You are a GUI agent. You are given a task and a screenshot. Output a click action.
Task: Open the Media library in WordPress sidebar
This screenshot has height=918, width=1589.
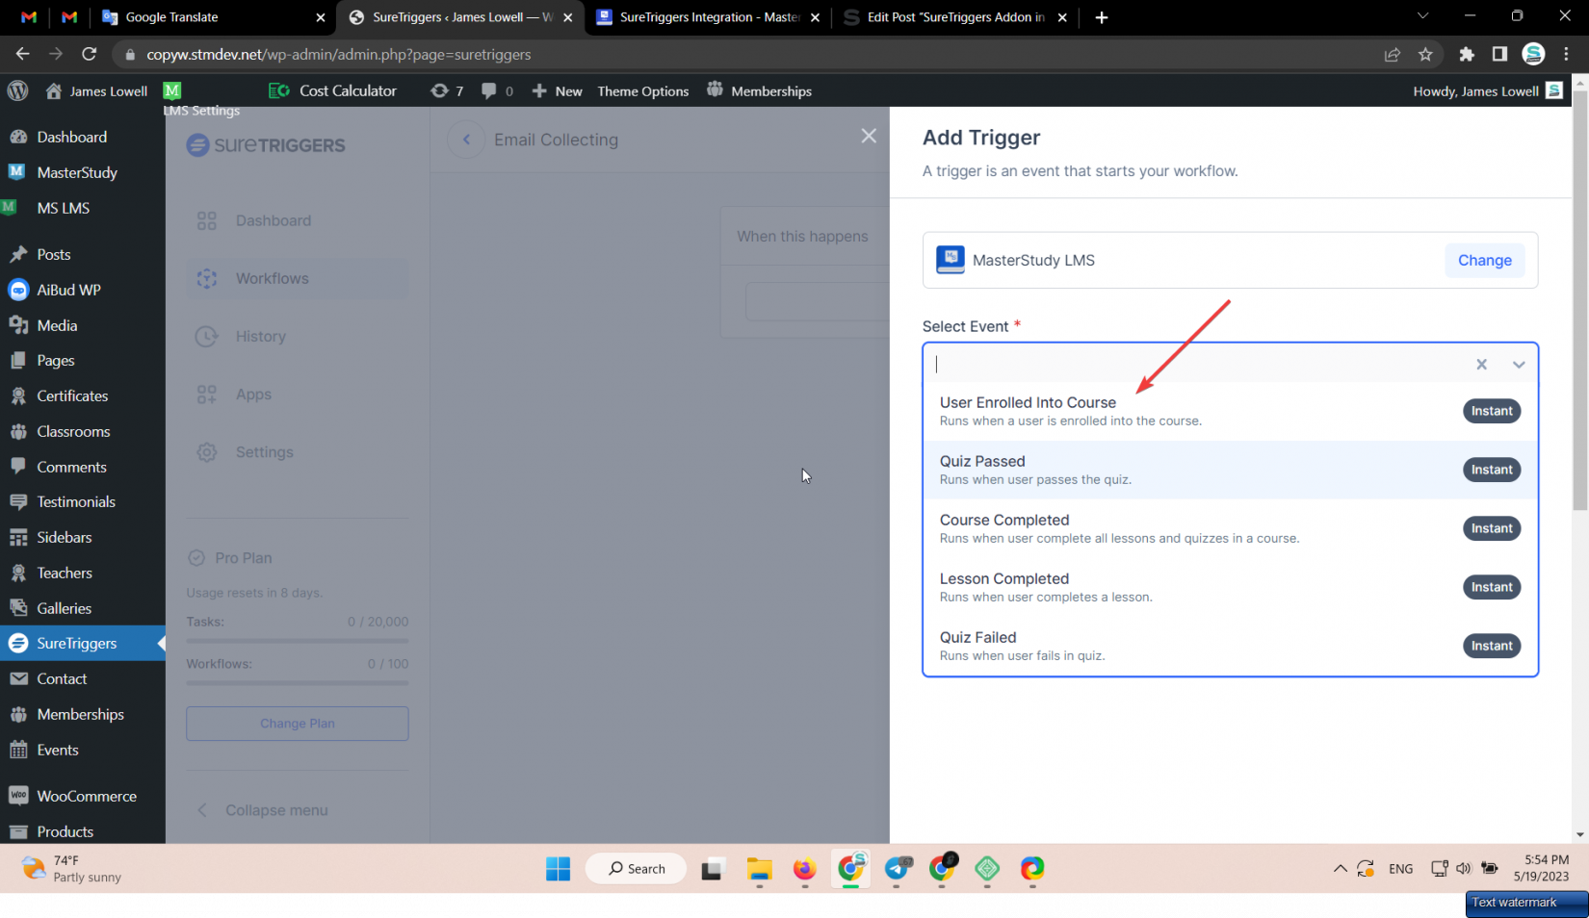(x=57, y=325)
